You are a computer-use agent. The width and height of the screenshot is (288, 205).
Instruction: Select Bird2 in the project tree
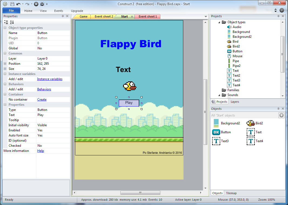pos(236,46)
